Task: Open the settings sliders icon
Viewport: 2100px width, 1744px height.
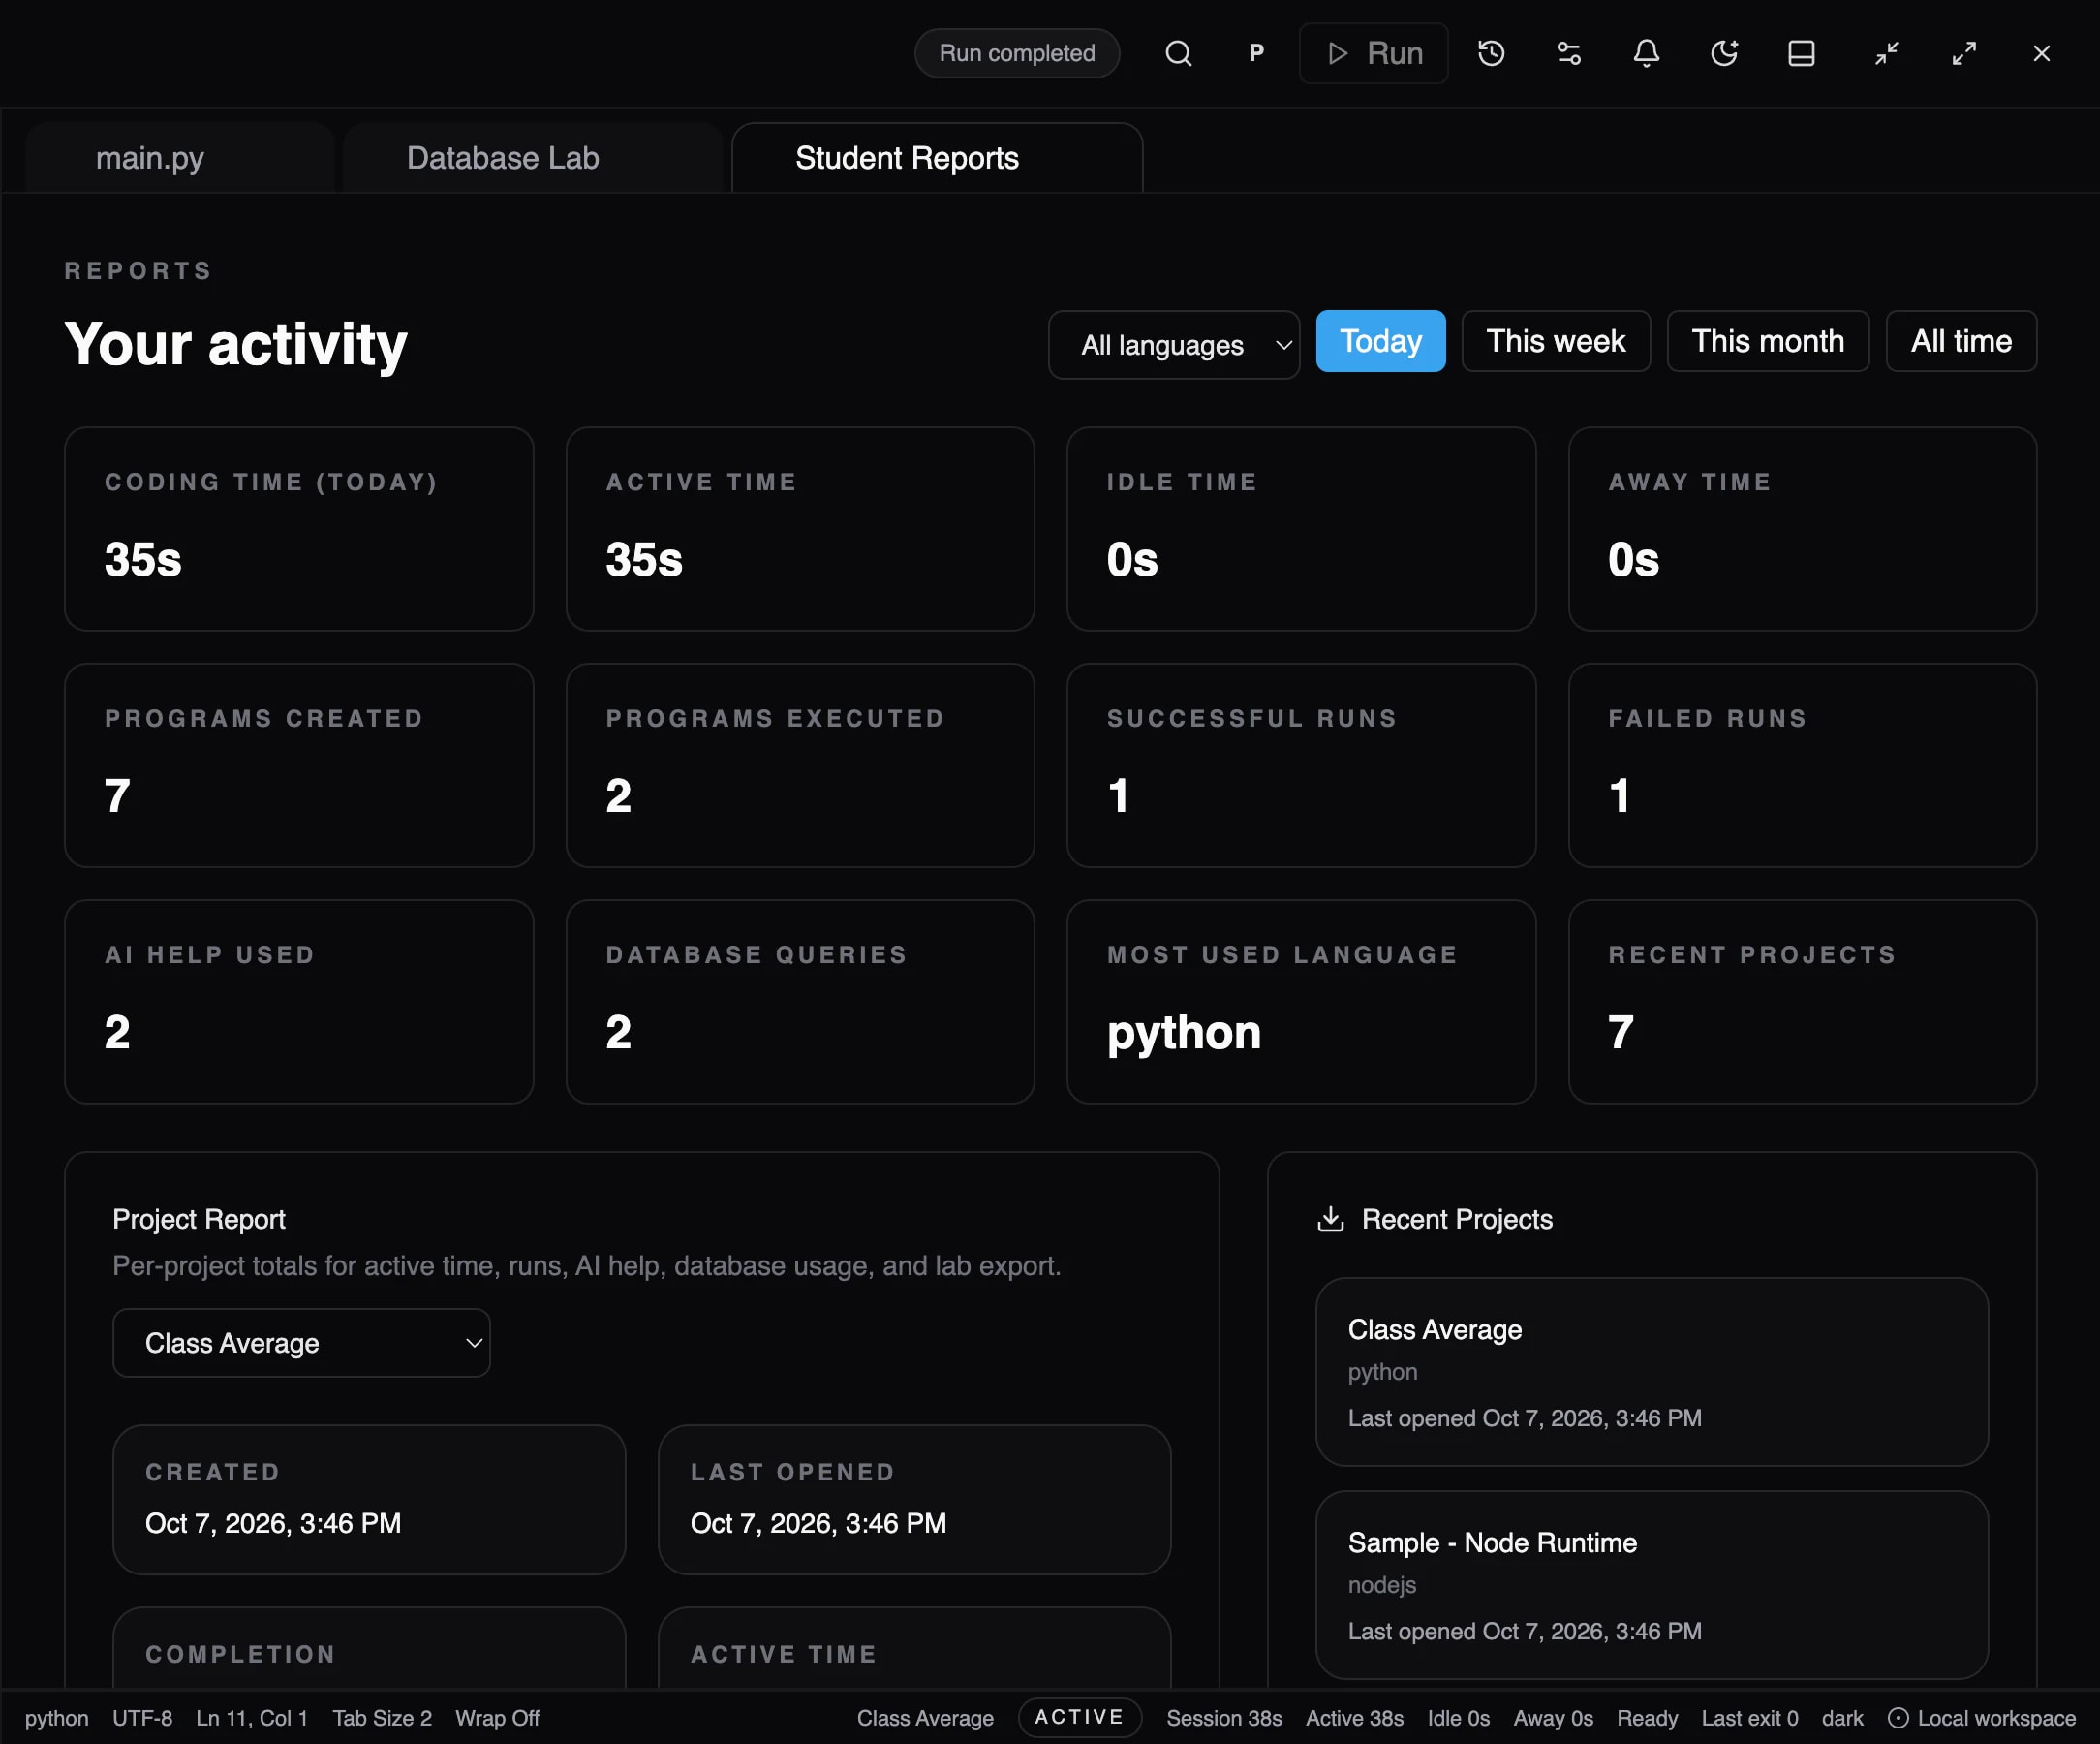Action: tap(1569, 53)
